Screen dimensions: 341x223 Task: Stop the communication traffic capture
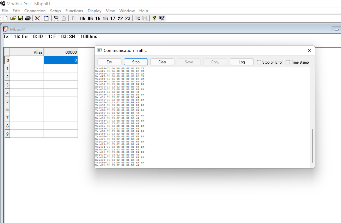point(136,62)
